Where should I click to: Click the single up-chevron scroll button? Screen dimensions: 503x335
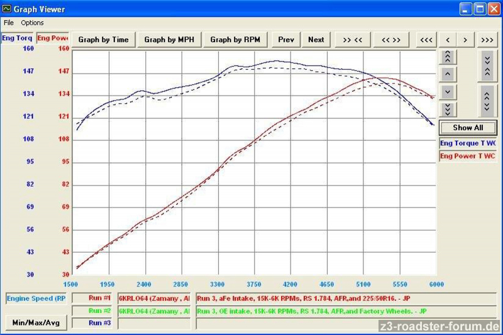[x=448, y=75]
